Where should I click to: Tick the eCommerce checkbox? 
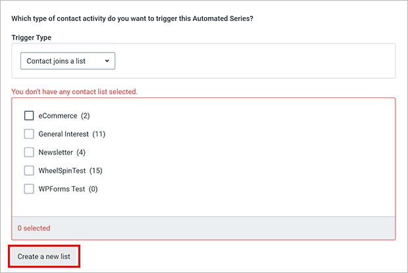[29, 116]
